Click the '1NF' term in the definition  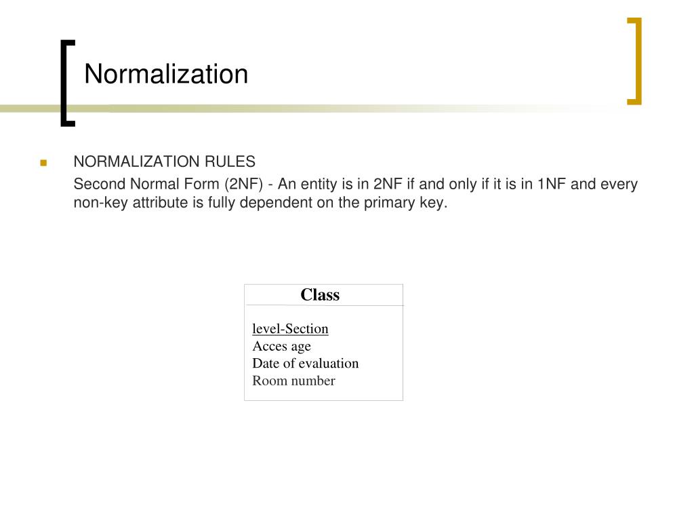pos(552,184)
